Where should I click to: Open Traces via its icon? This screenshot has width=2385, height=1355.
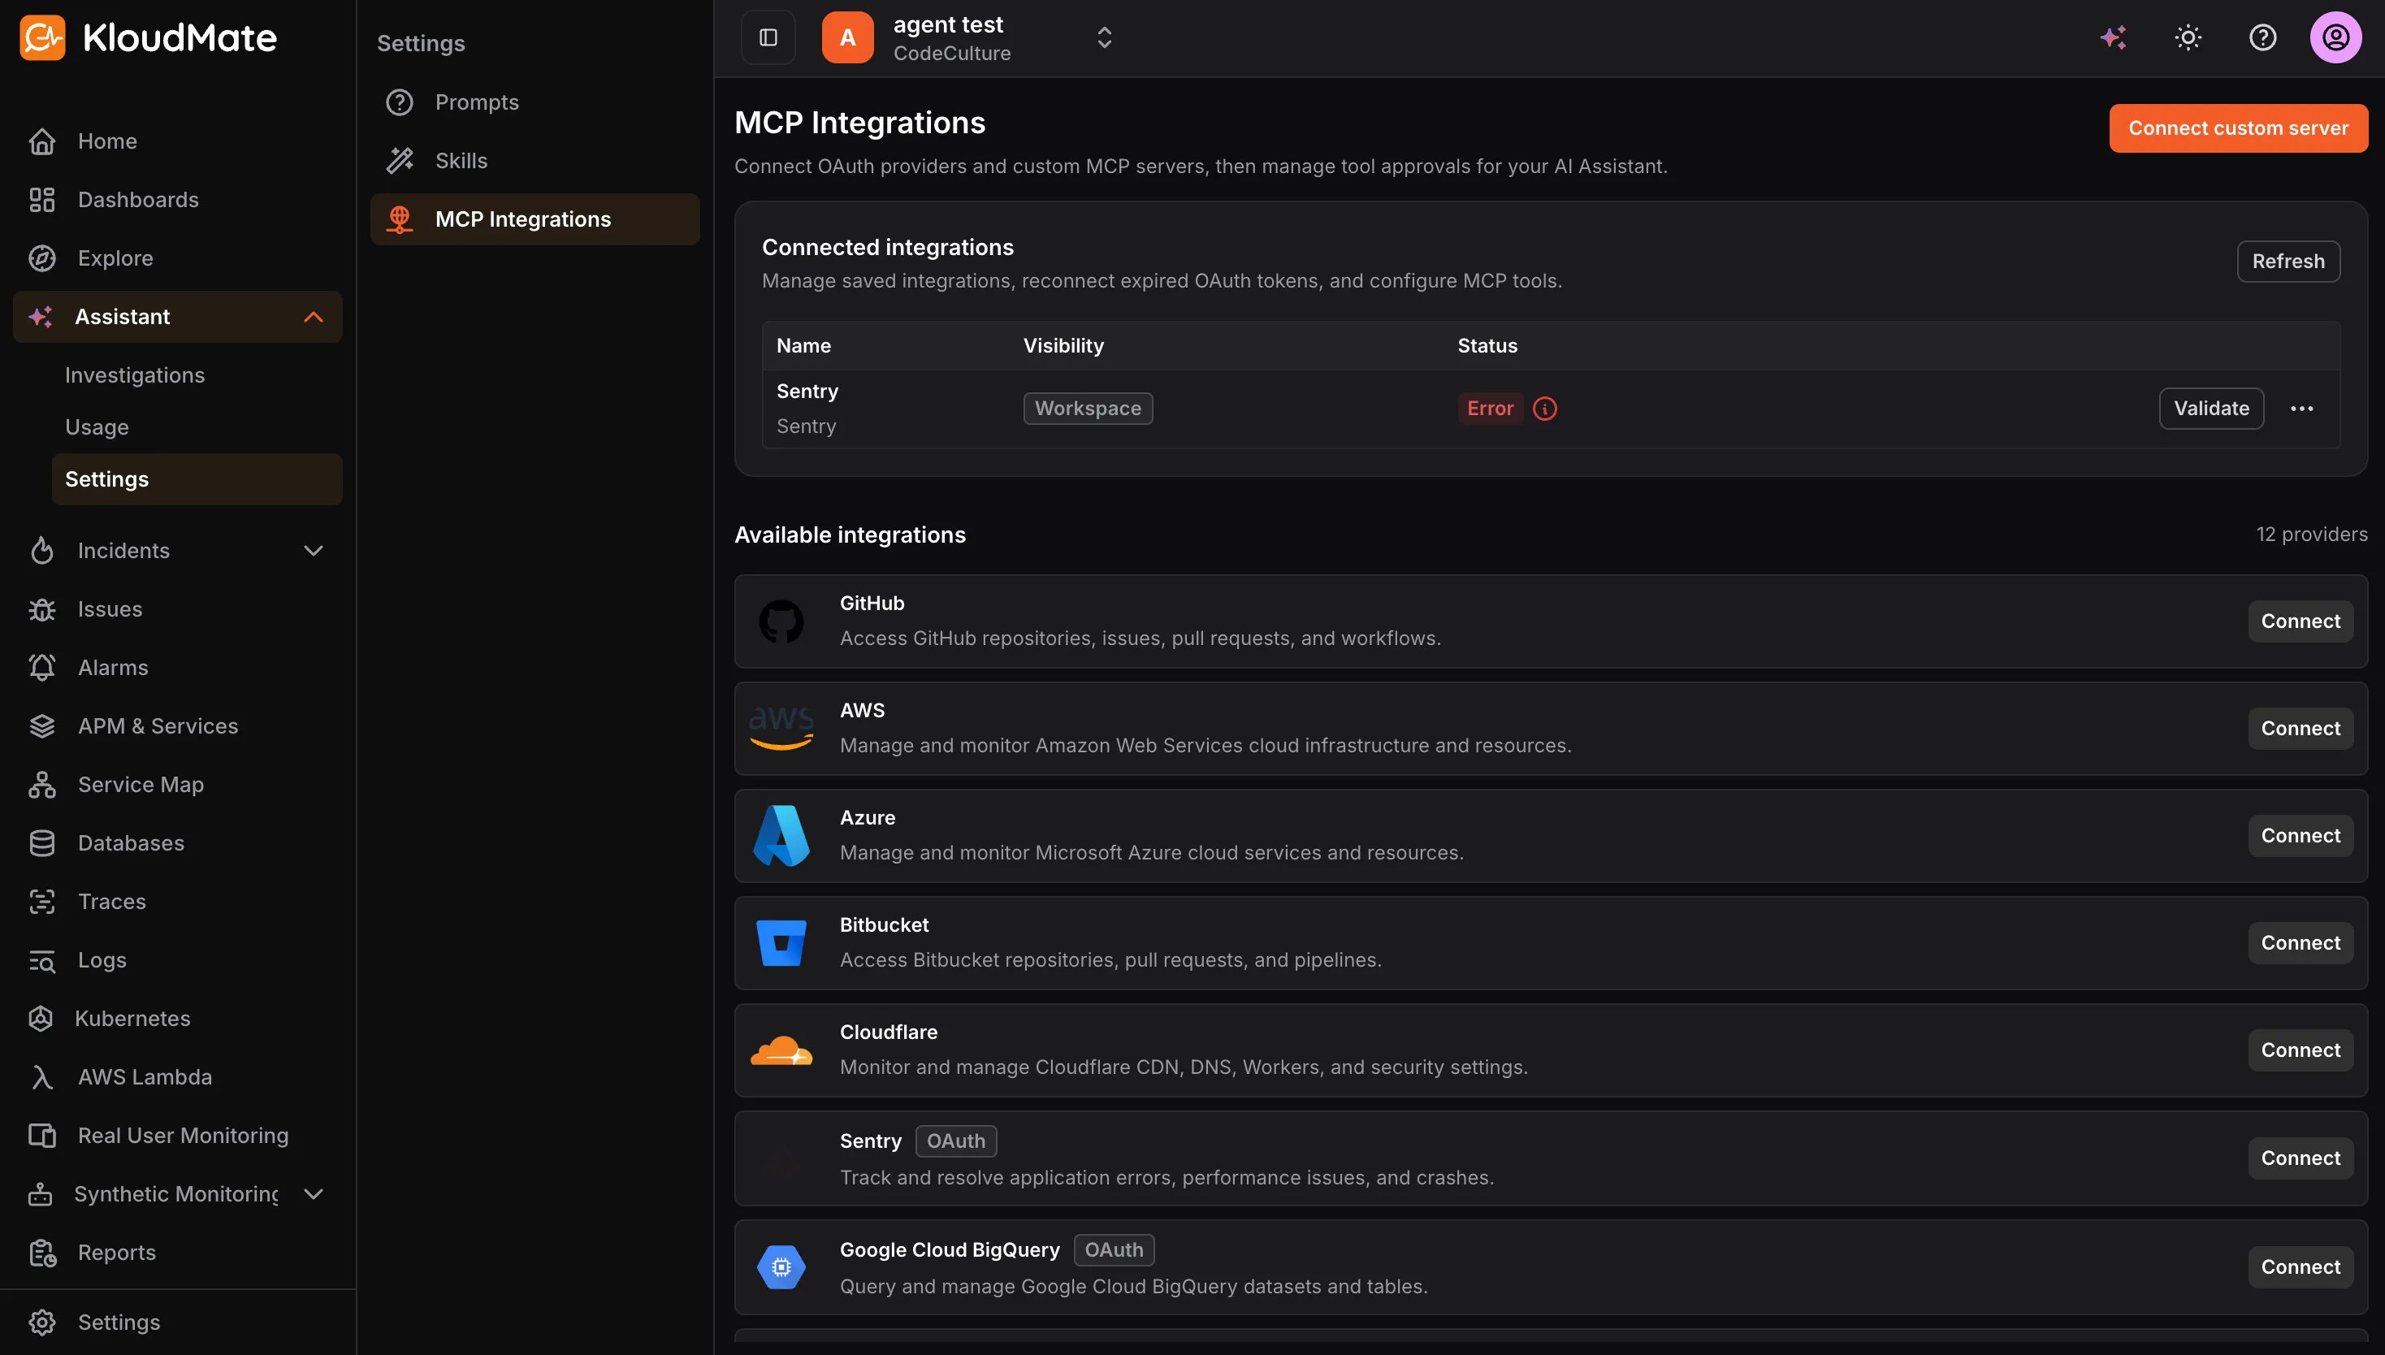pyautogui.click(x=42, y=903)
